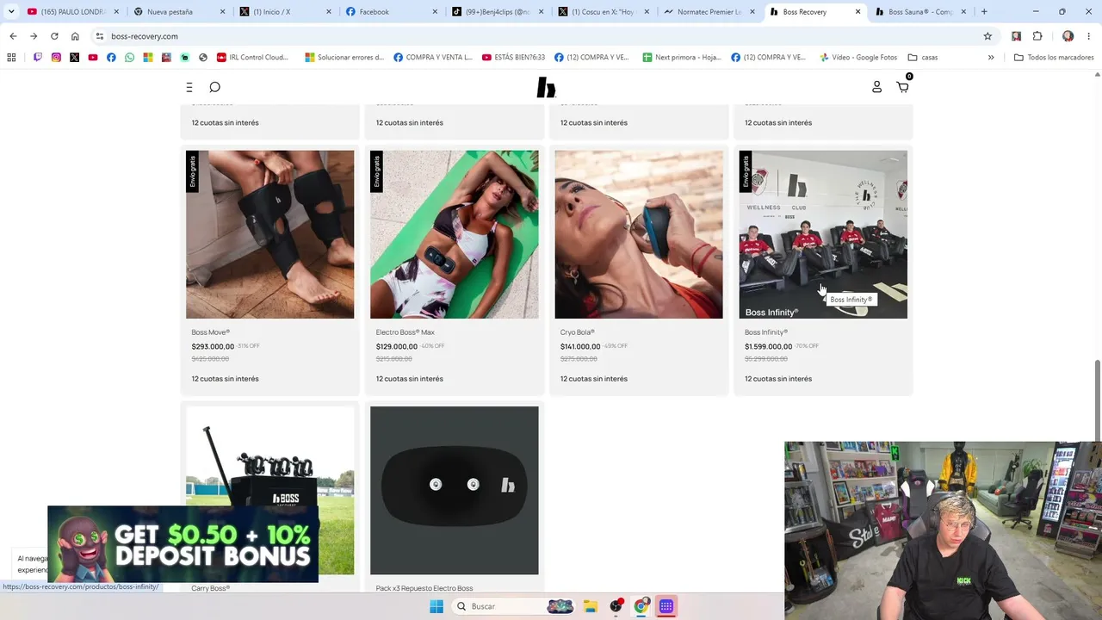Open the user account icon

click(x=876, y=87)
